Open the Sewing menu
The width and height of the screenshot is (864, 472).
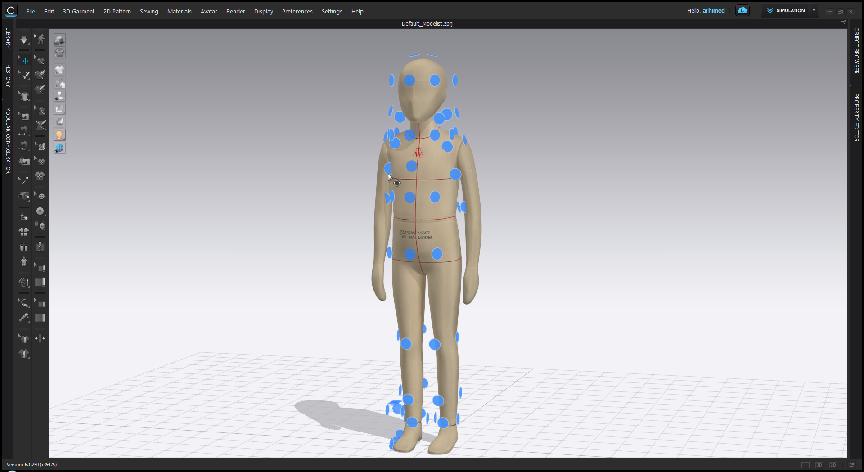coord(149,11)
